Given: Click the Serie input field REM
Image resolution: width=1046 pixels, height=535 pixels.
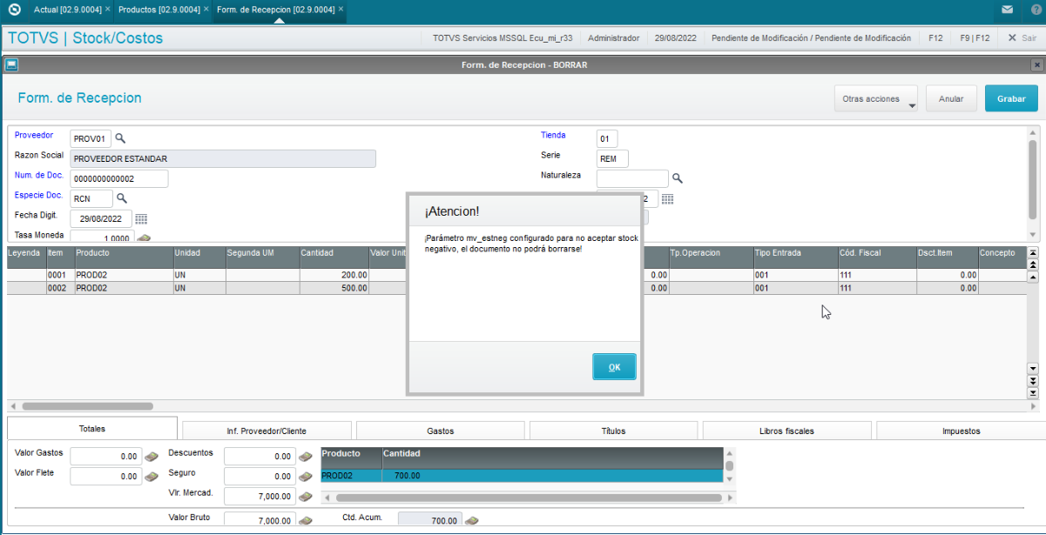Looking at the screenshot, I should [x=612, y=158].
